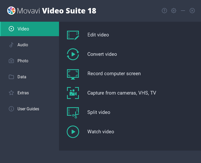
Task: Click the Watch video play circle icon
Action: [73, 132]
